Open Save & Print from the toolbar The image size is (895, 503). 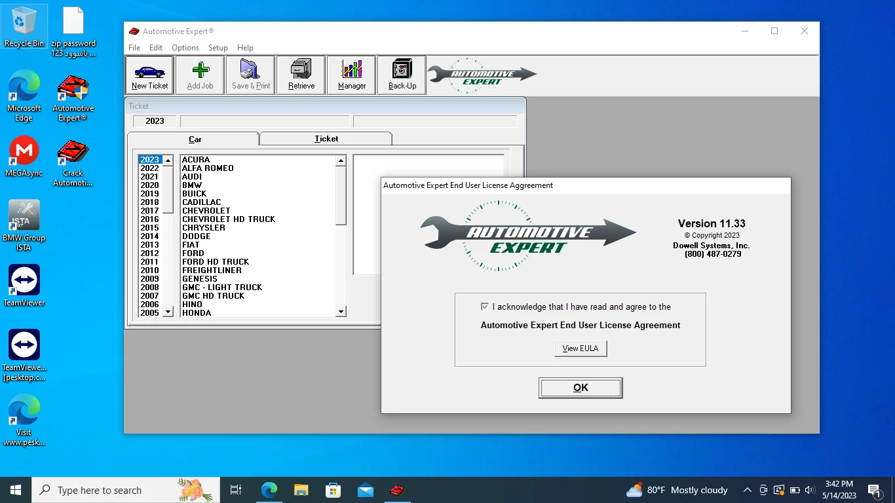point(250,75)
